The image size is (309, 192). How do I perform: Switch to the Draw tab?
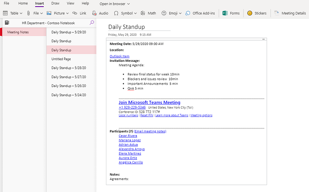point(55,4)
